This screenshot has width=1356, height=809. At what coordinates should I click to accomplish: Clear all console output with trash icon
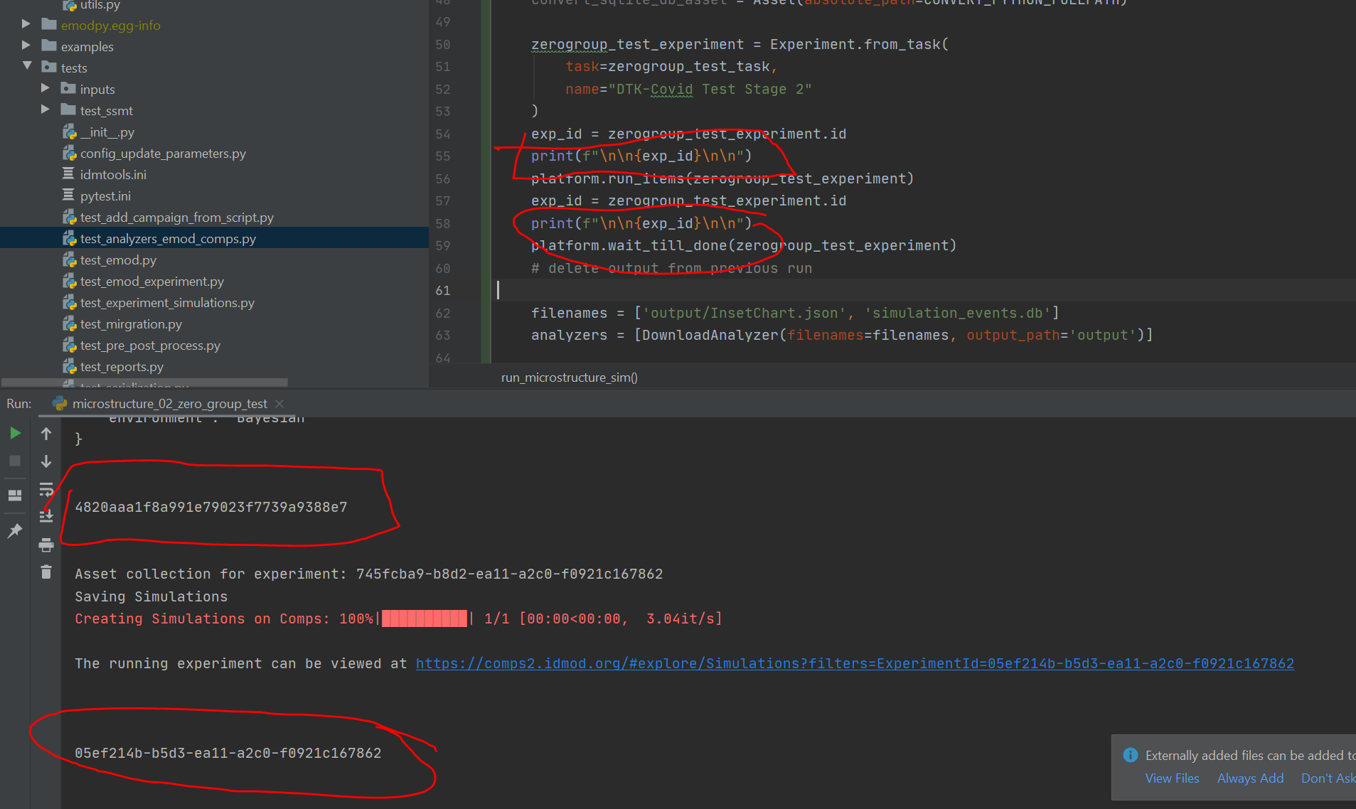point(46,572)
